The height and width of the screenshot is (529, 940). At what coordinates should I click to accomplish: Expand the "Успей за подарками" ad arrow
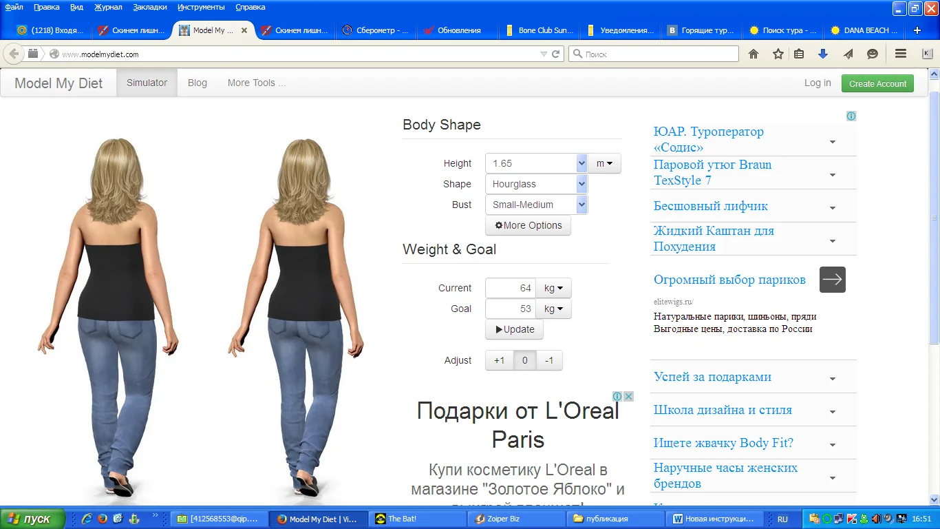(x=833, y=379)
